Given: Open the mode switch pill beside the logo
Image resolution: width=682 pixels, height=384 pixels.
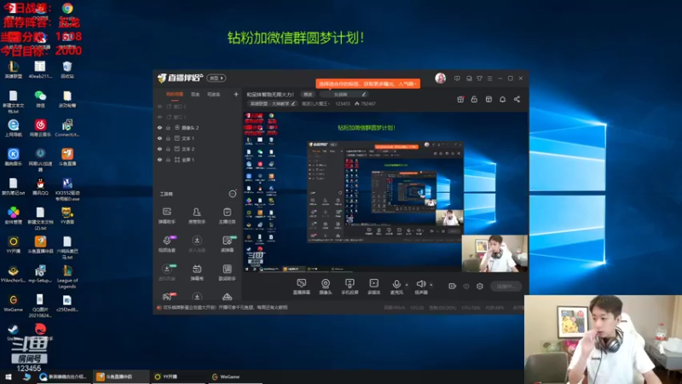Looking at the screenshot, I should pos(217,78).
